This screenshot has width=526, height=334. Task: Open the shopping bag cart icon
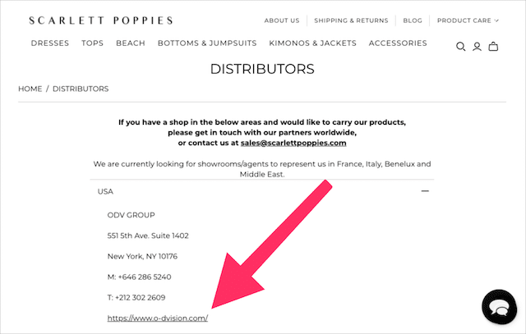click(493, 46)
